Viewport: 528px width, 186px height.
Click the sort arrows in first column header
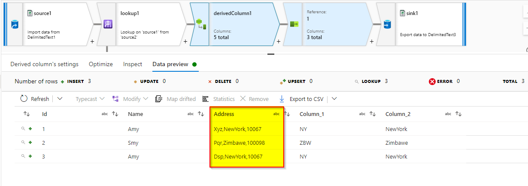pos(27,114)
